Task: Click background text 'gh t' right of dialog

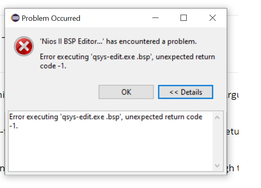Action: [232, 168]
